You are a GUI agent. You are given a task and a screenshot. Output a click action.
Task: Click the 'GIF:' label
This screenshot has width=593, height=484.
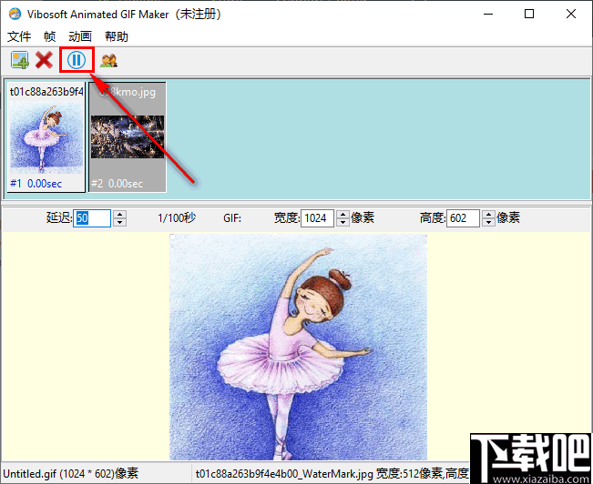point(232,218)
